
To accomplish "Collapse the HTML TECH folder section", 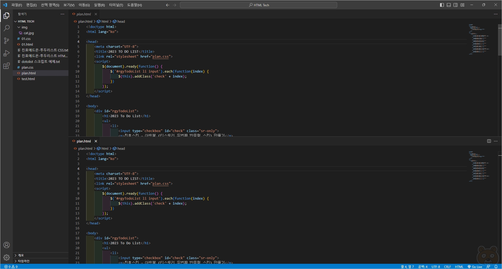I will click(x=41, y=21).
